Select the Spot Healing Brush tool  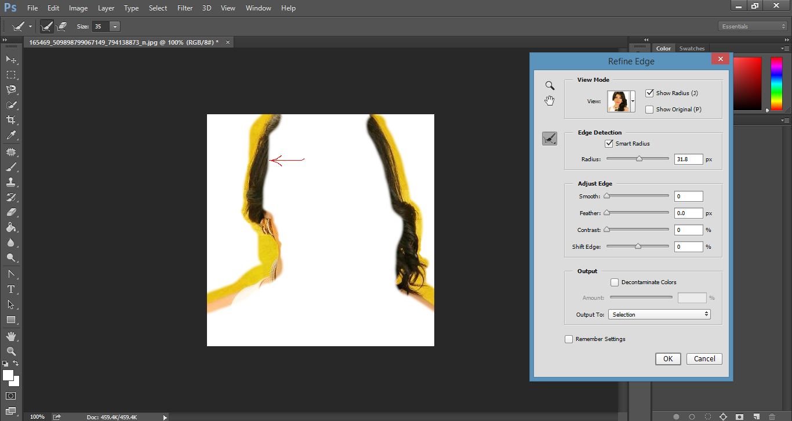coord(11,151)
